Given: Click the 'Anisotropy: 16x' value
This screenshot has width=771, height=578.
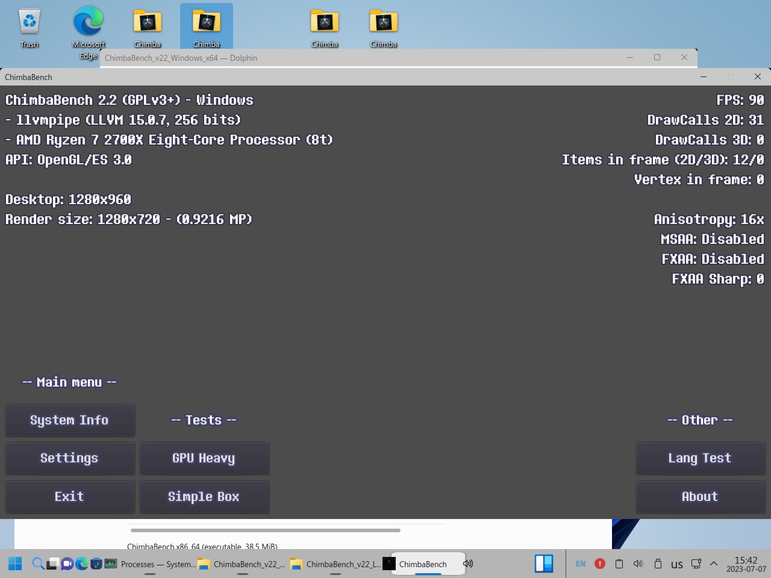Looking at the screenshot, I should [709, 219].
